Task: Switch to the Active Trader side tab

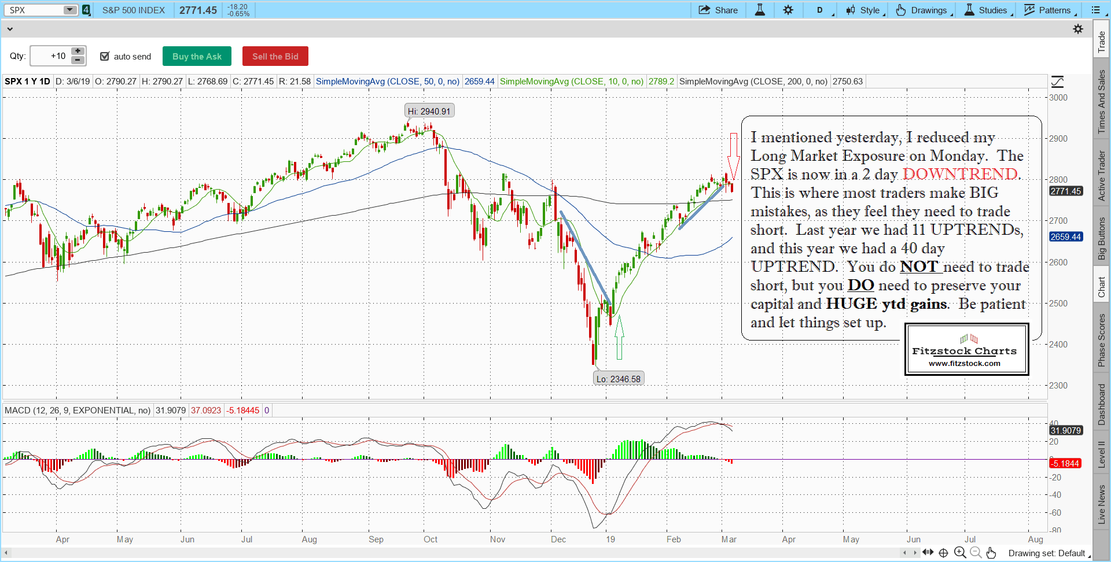Action: (x=1102, y=176)
